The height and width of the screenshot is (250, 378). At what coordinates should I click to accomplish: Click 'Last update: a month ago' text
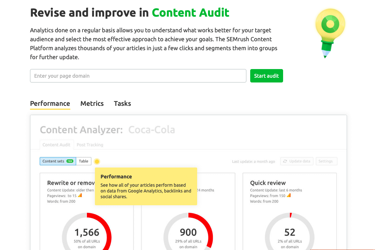point(253,161)
